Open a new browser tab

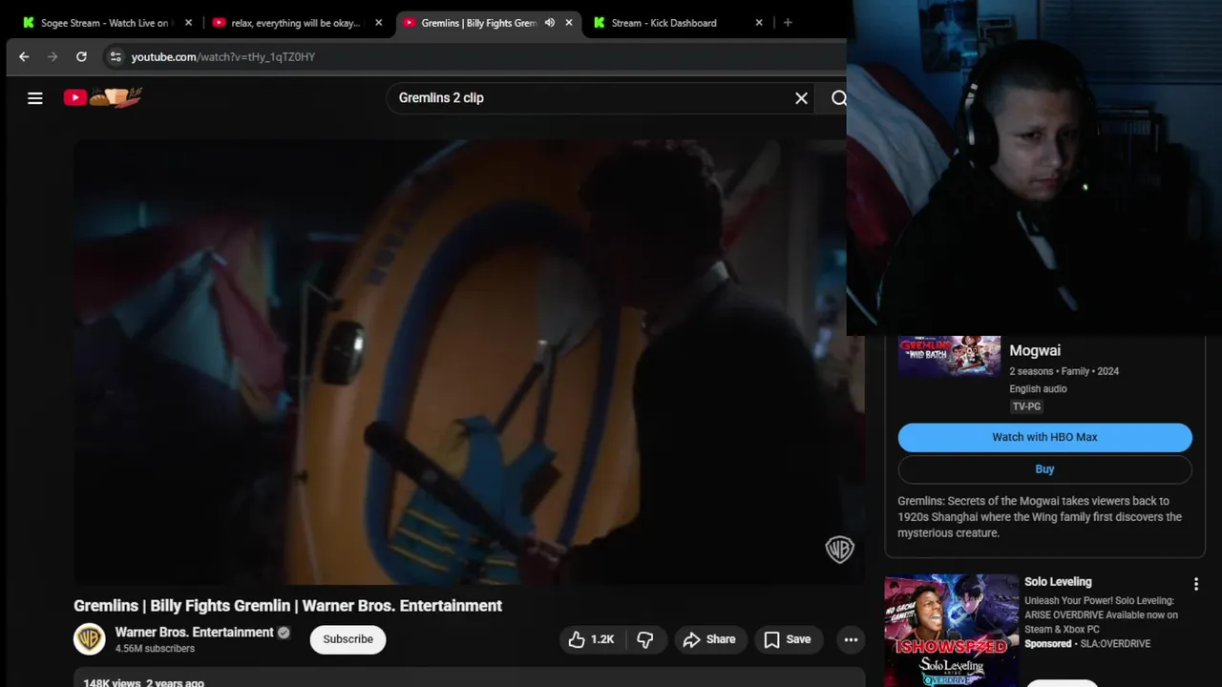(788, 22)
